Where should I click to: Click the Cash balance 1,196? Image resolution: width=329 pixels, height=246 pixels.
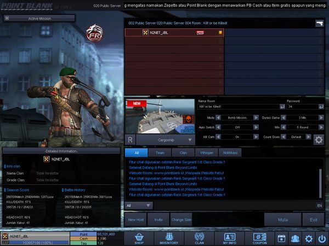[102, 238]
